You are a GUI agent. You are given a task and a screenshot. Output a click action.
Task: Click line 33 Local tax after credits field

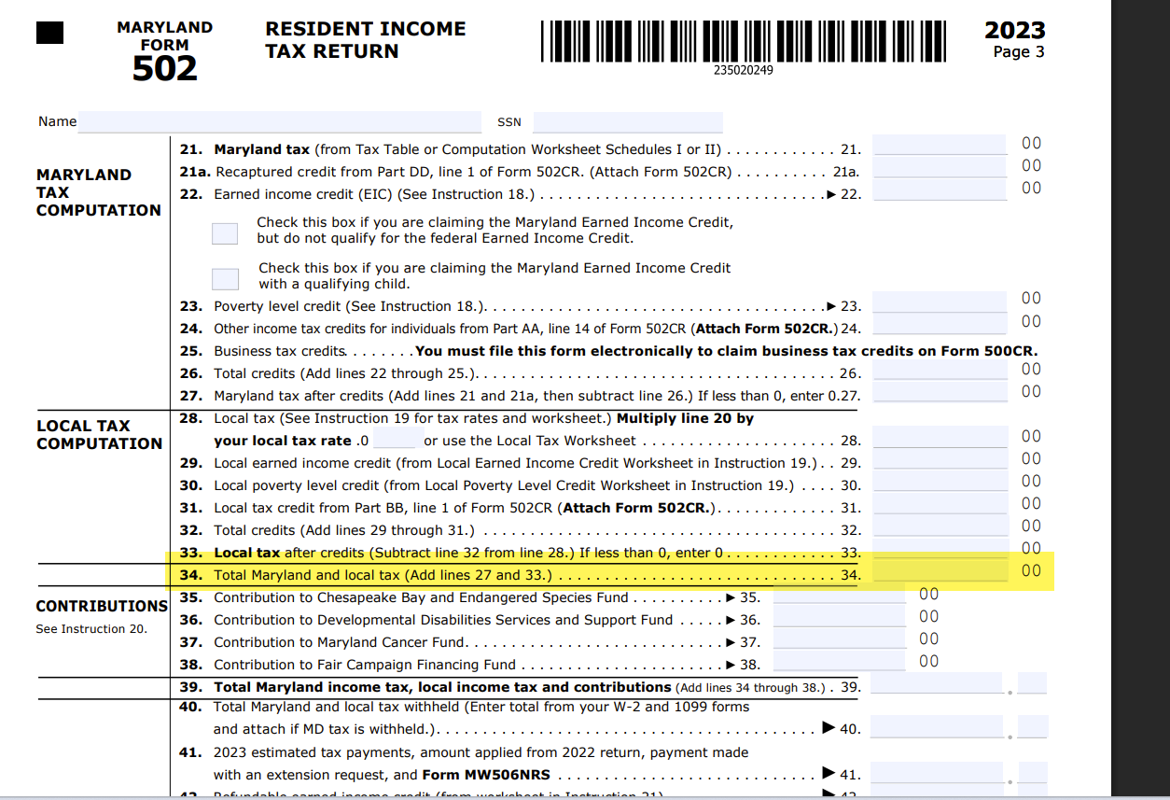point(940,549)
